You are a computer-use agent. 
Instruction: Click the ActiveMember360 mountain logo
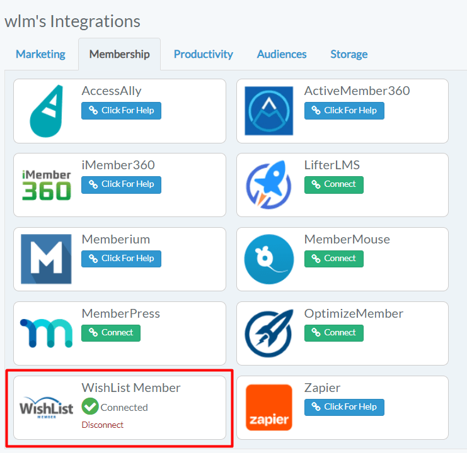269,111
